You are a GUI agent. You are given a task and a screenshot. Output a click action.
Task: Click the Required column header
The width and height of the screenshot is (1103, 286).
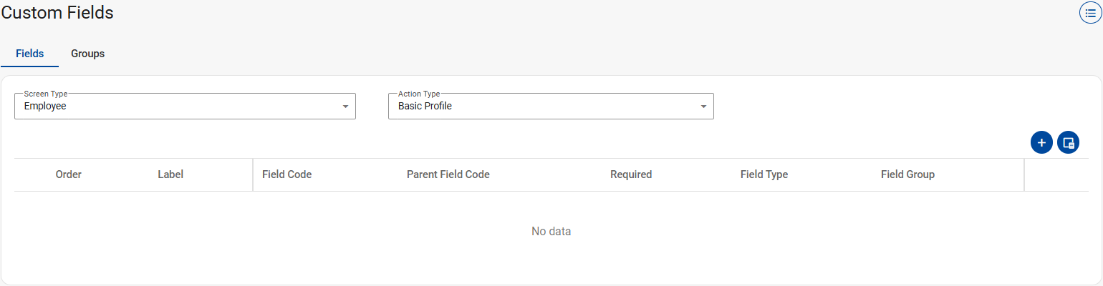(x=630, y=174)
